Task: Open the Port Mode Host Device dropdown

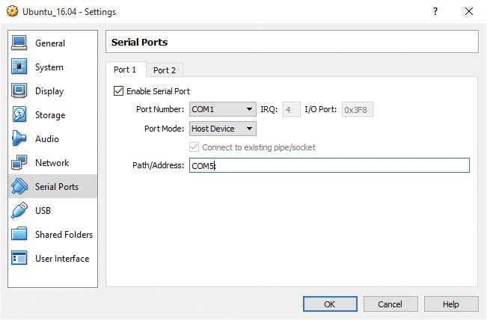Action: (x=223, y=129)
